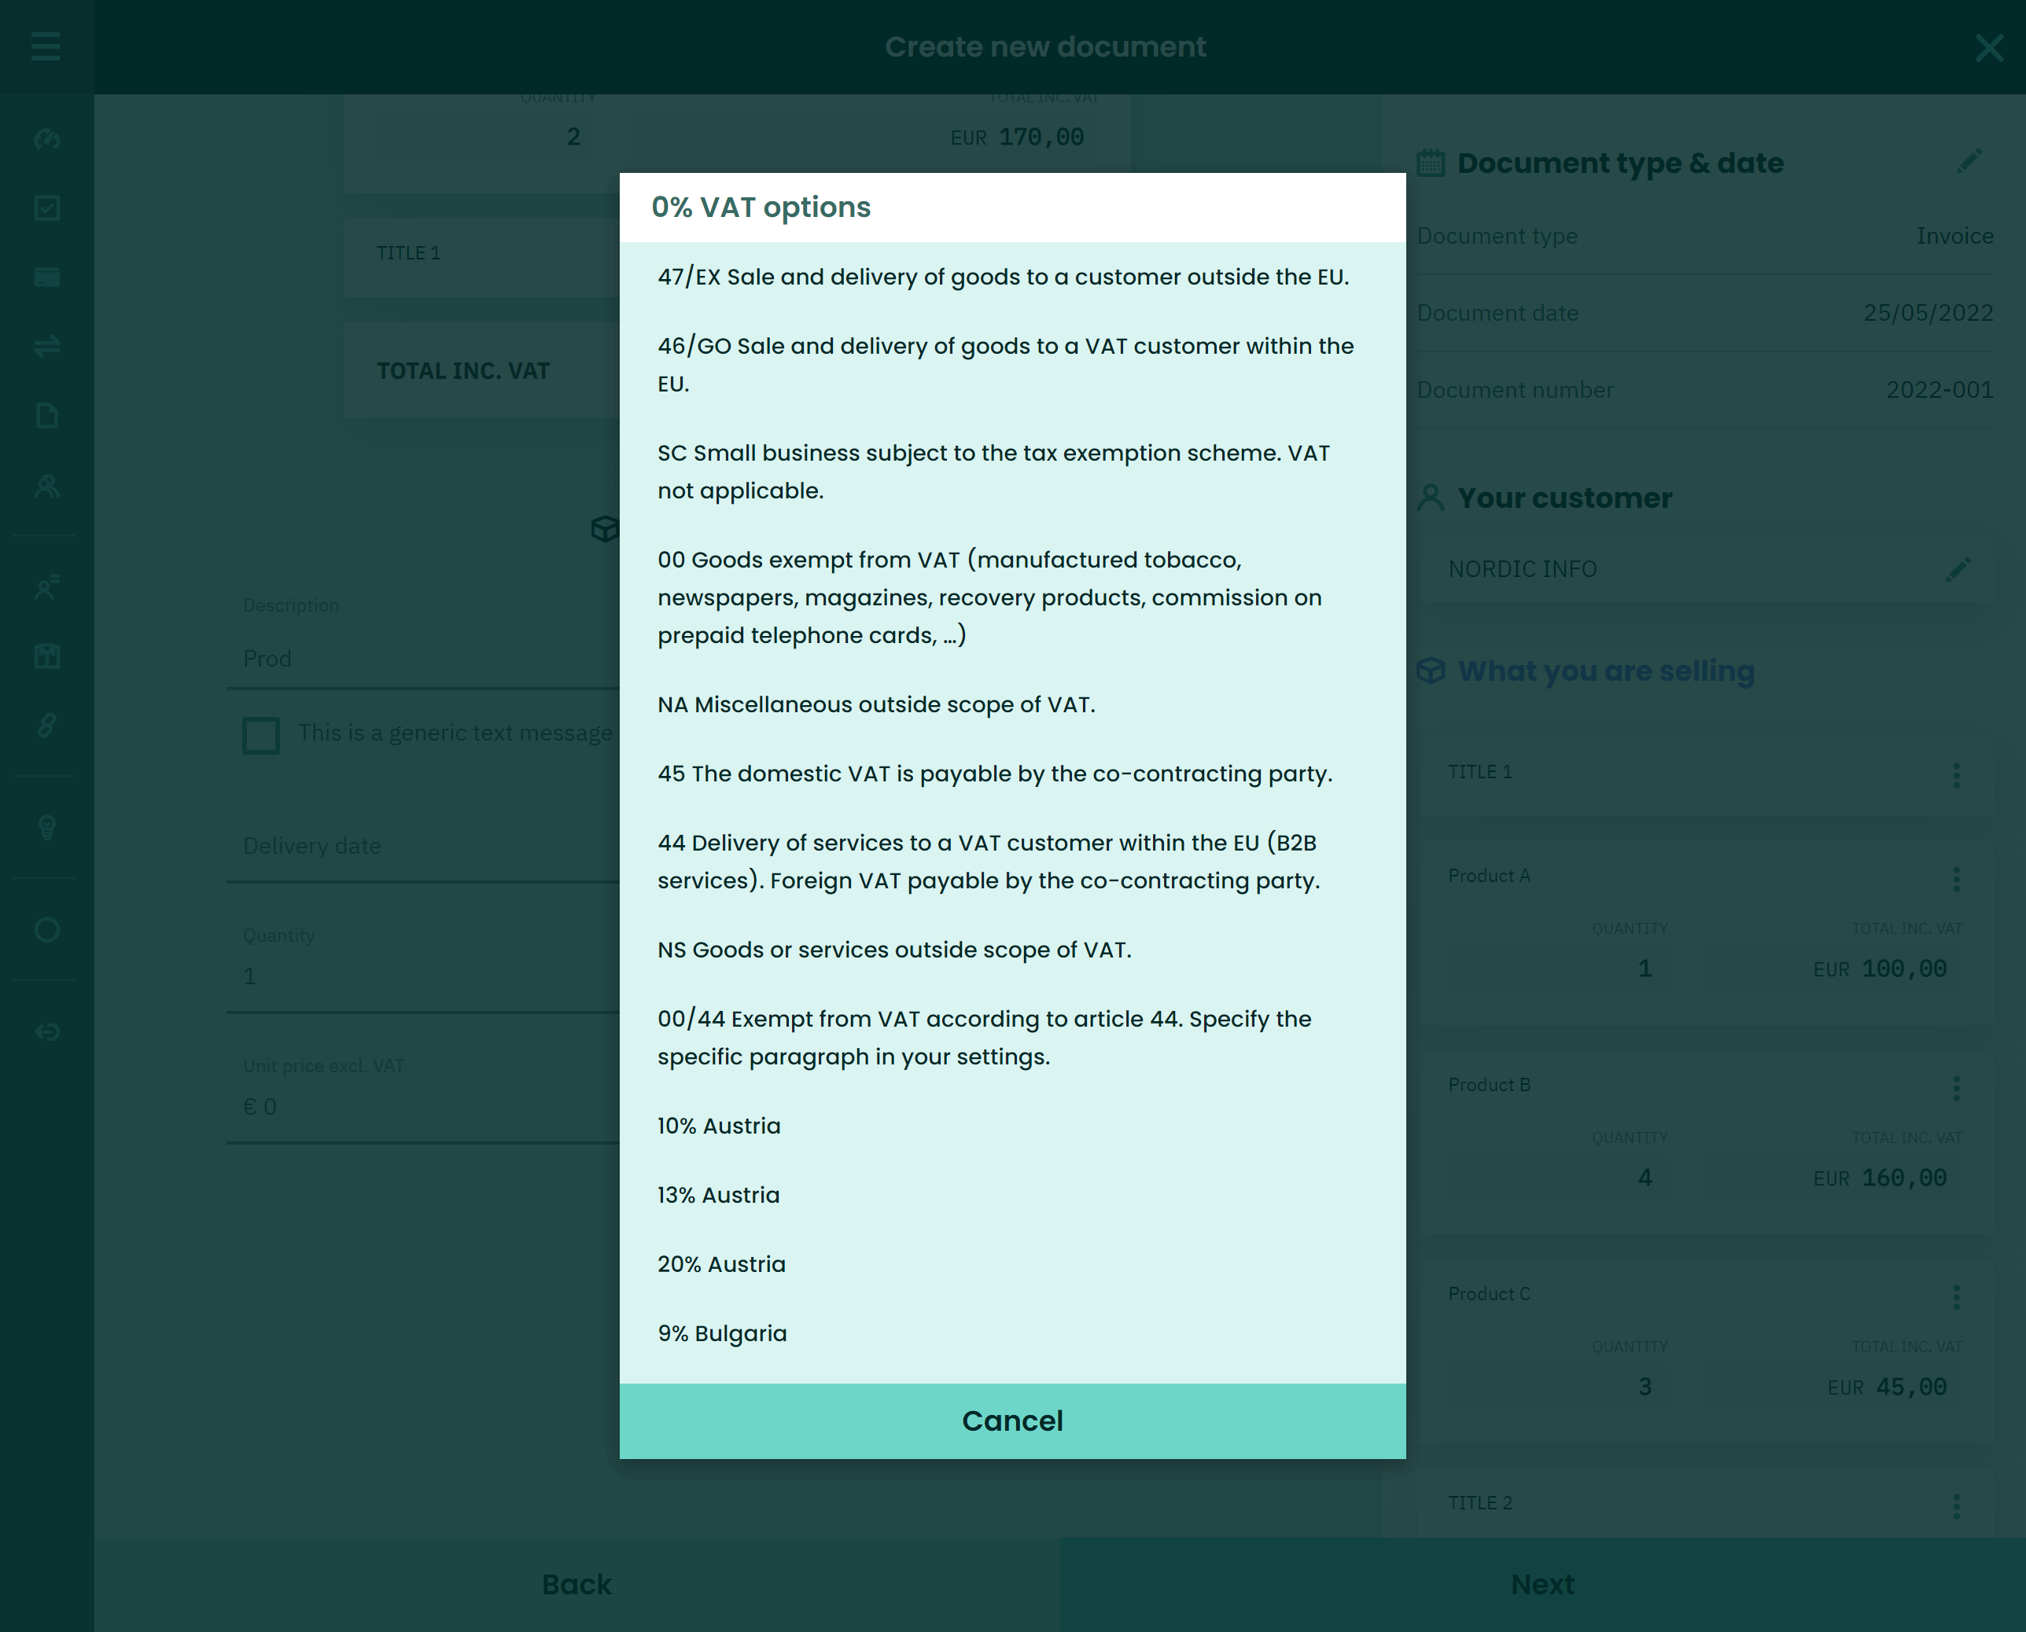Click the Unit price excl. VAT field
The height and width of the screenshot is (1632, 2026).
[423, 1107]
